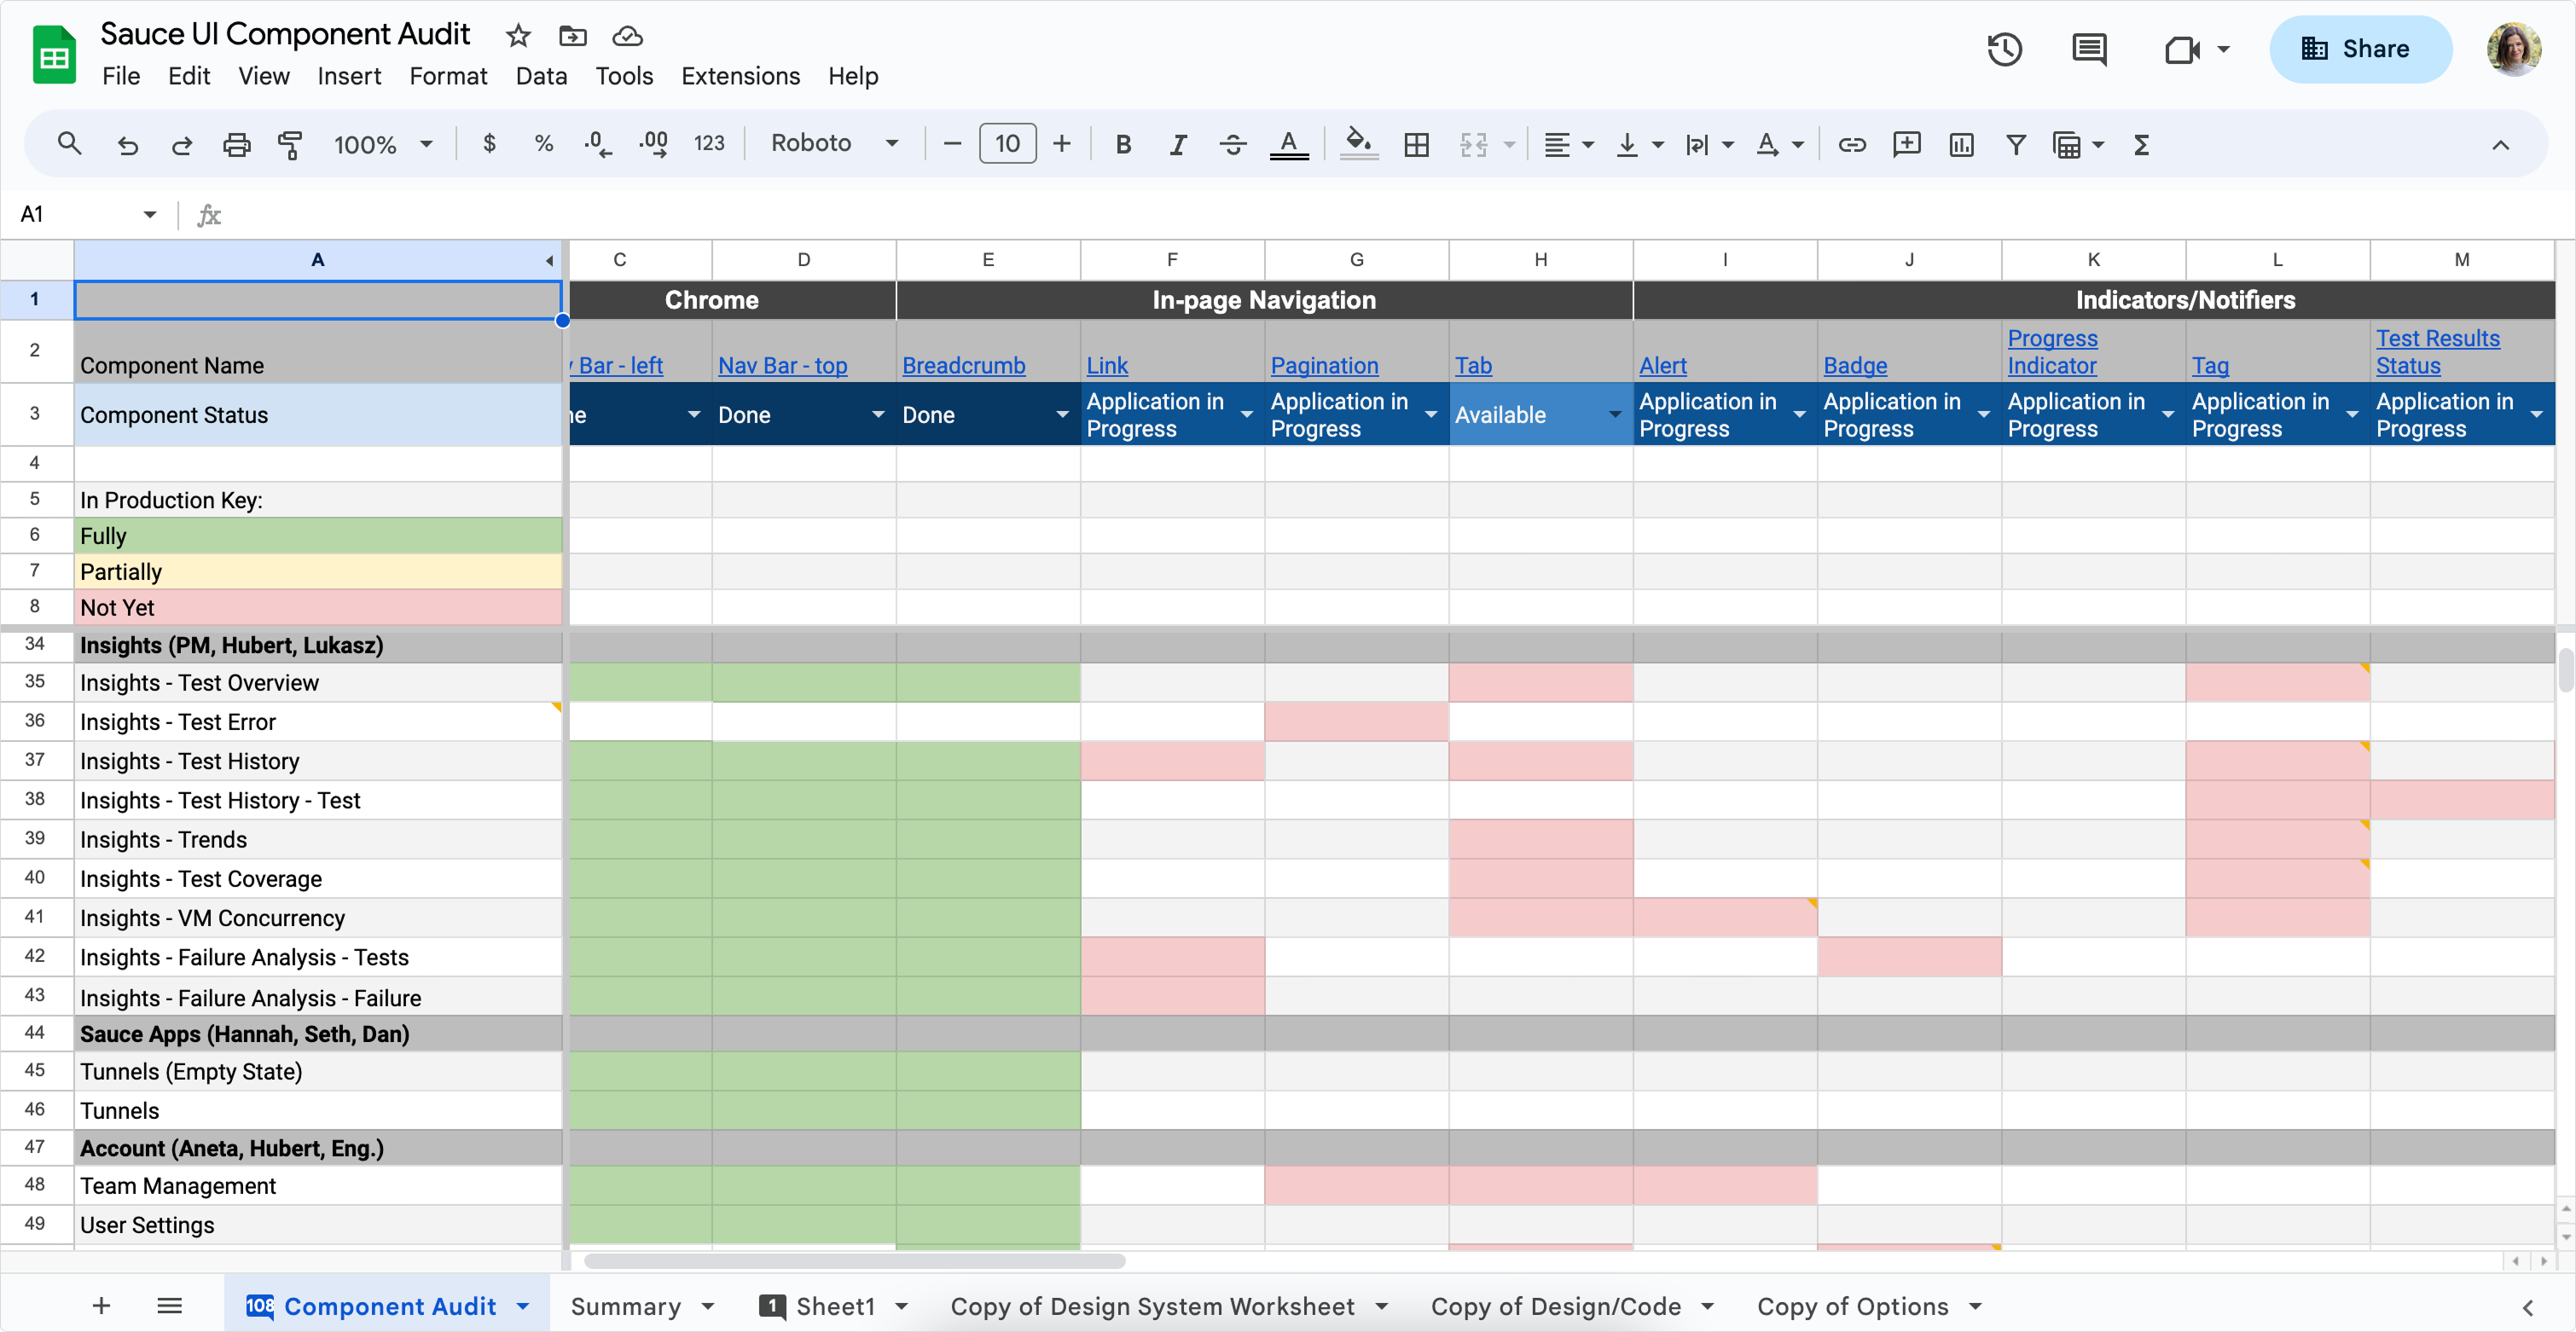Open the Breadcrumb link in header row
2576x1332 pixels.
[x=963, y=365]
